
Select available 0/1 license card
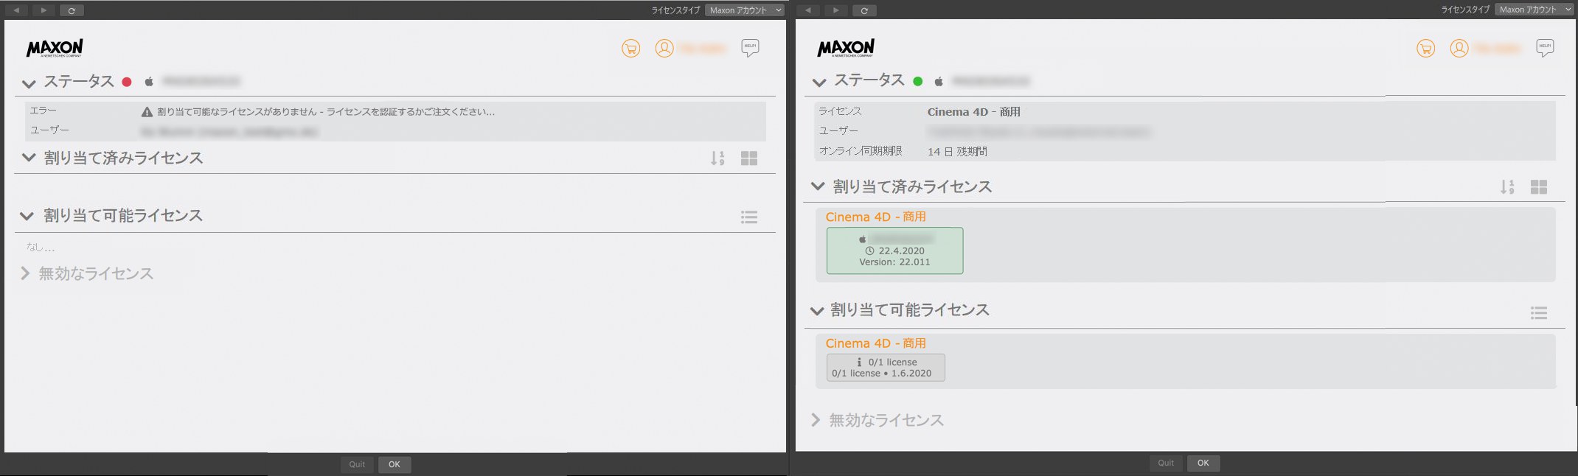(886, 368)
